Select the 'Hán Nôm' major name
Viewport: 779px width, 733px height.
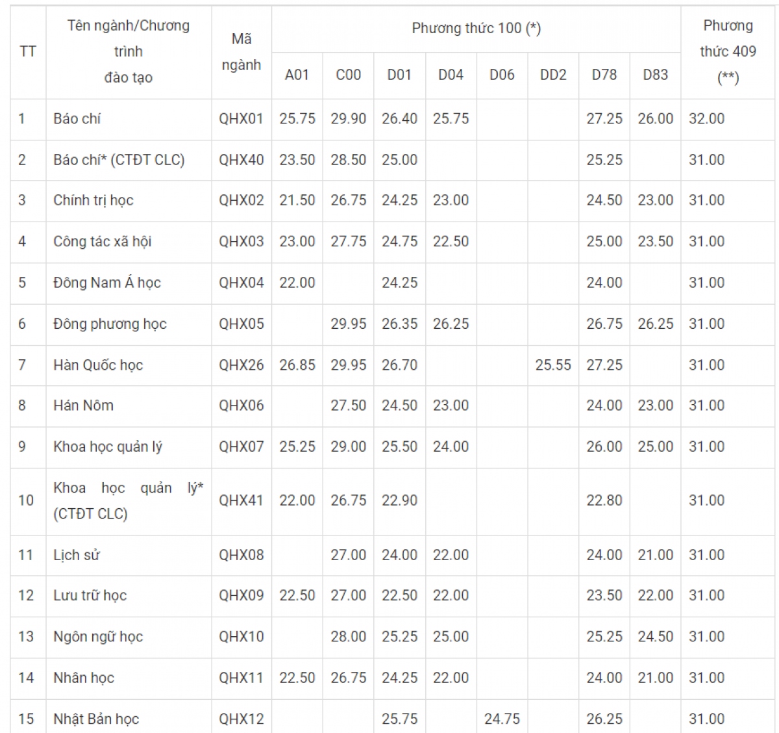(83, 405)
